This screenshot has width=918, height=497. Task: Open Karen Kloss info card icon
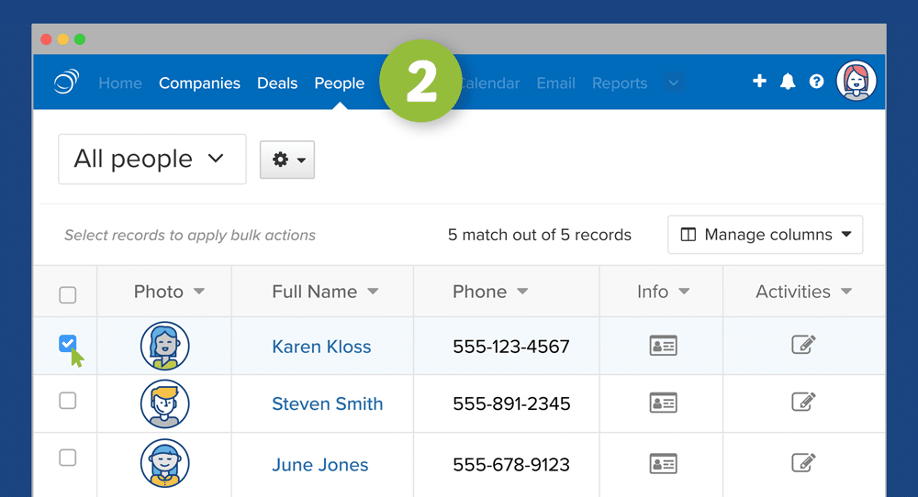coord(663,346)
